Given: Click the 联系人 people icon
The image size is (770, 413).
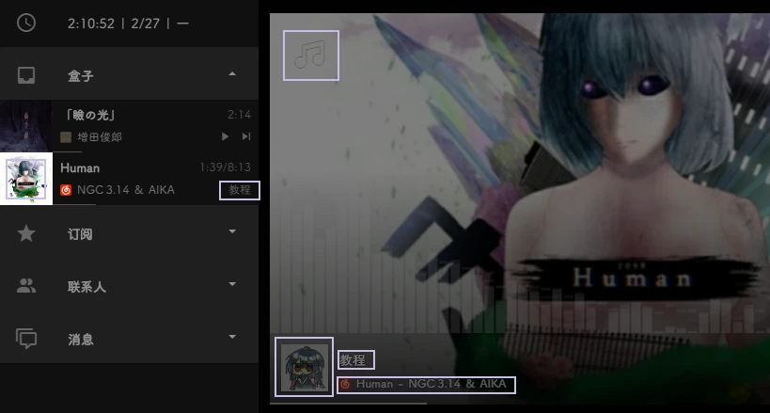Looking at the screenshot, I should click(x=26, y=286).
